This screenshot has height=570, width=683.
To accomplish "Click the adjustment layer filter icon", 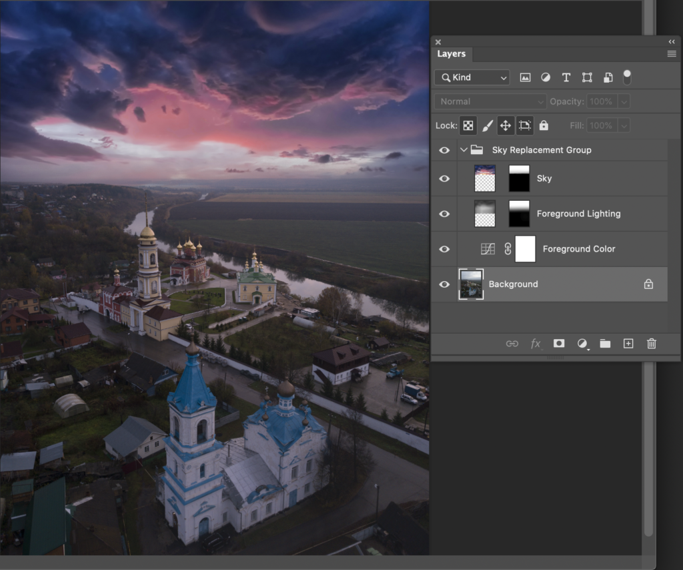I will (546, 77).
